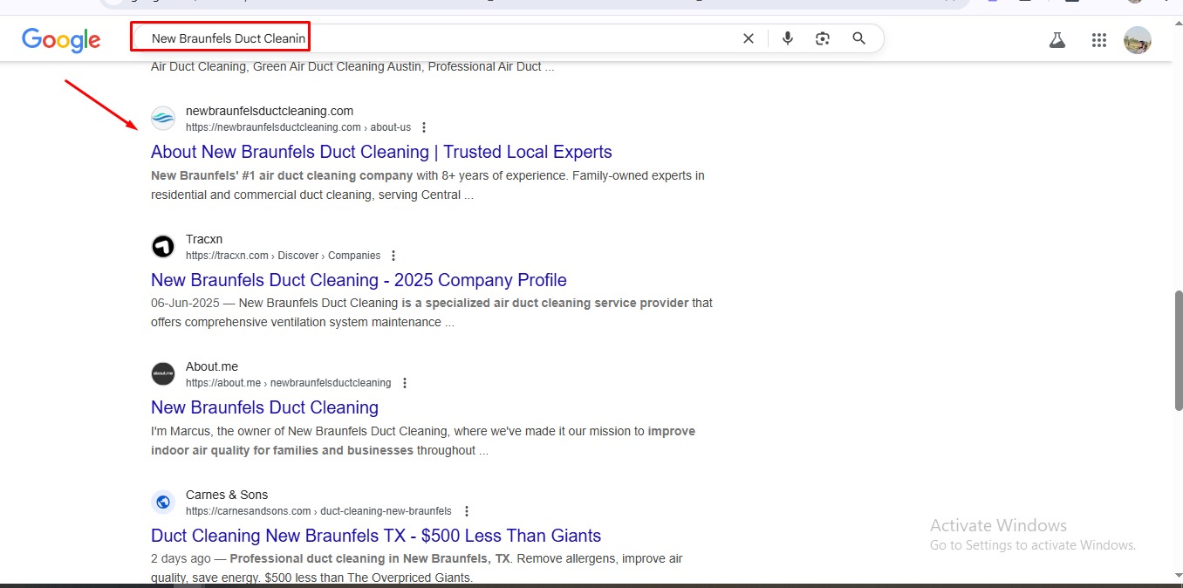
Task: Open About.me New Braunfels Duct Cleaning link
Action: click(264, 407)
